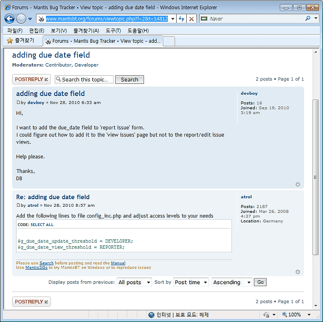Expand the address bar URL history dropdown

click(x=173, y=19)
